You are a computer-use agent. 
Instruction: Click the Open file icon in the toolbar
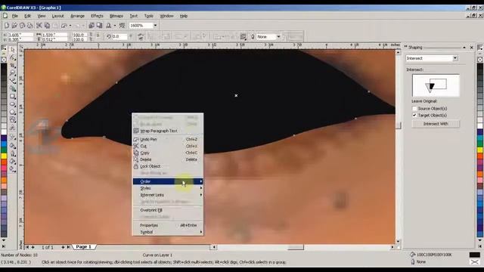(14, 25)
